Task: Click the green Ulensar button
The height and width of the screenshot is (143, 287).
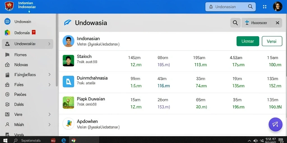Action: 248,41
